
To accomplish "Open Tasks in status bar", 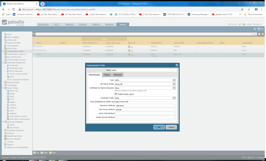I will coord(251,157).
